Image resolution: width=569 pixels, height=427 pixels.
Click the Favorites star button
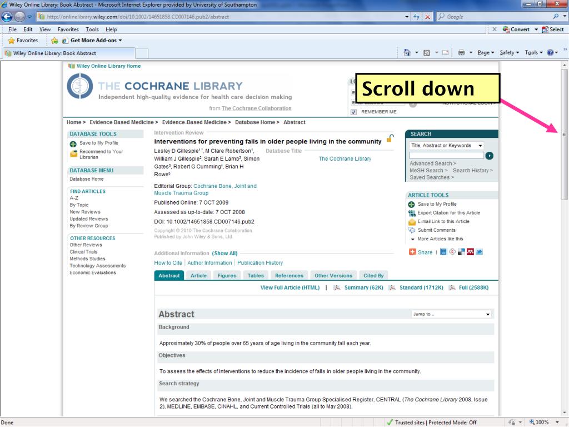click(x=22, y=40)
